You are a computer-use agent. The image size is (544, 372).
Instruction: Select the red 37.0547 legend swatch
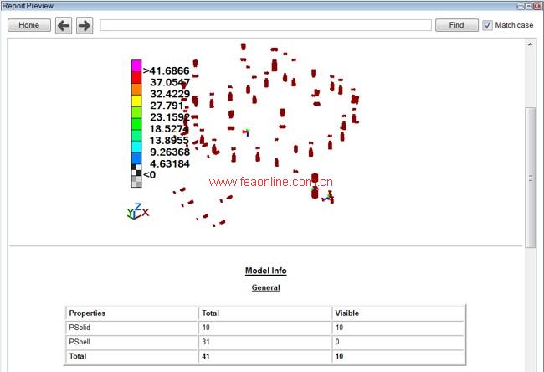click(136, 77)
